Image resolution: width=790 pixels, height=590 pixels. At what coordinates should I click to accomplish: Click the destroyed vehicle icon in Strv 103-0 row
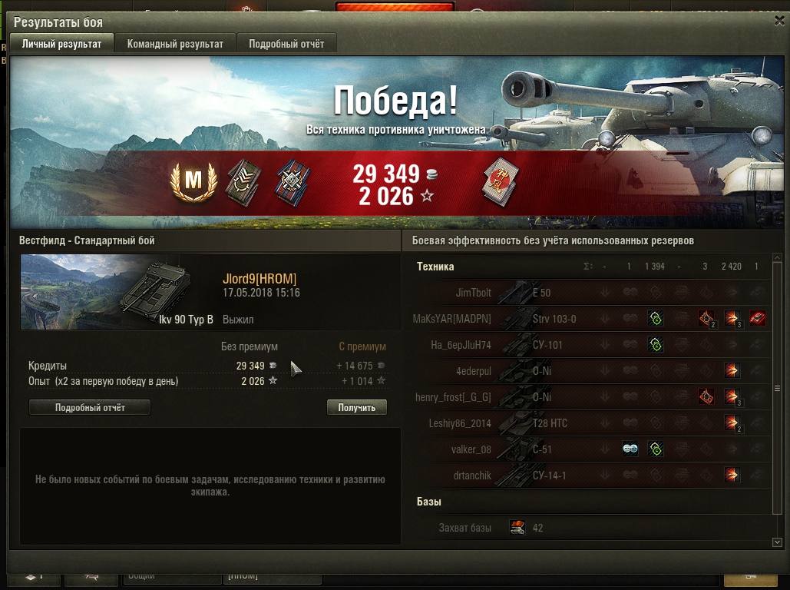pos(757,318)
